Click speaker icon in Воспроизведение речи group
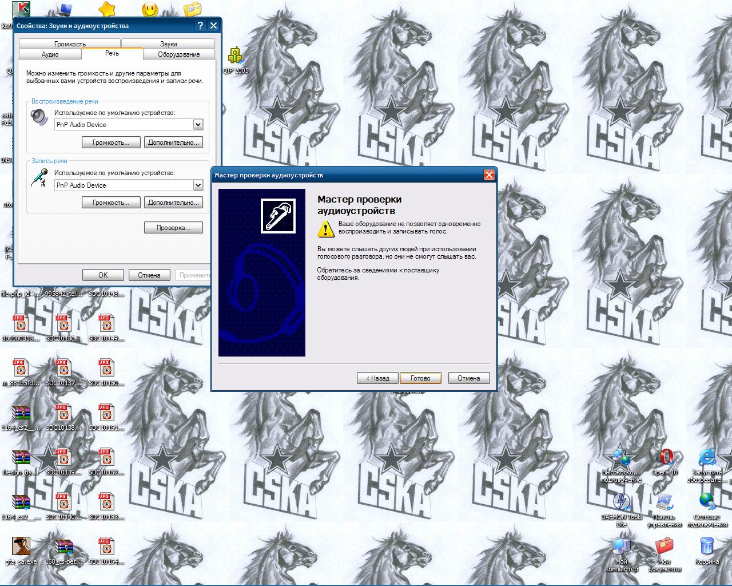Screen dimensions: 732x586 (39, 117)
